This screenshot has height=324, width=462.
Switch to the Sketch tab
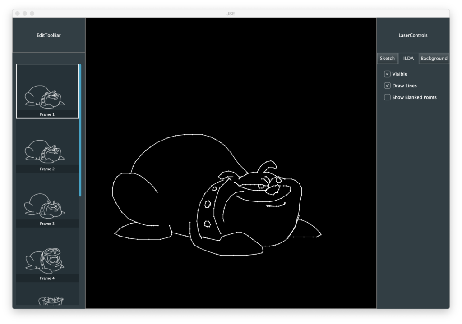(387, 59)
